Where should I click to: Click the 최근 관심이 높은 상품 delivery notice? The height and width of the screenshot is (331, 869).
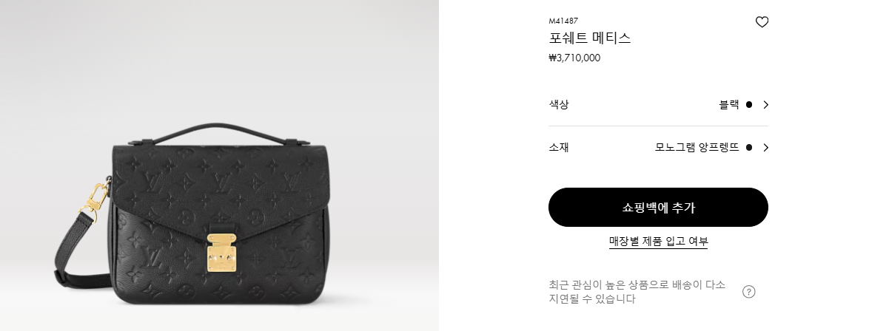pos(637,292)
